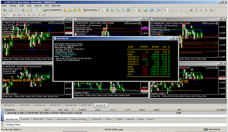Click the Zisk column header
The height and width of the screenshot is (132, 228).
click(170, 110)
